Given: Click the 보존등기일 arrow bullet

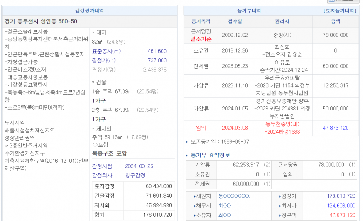Looking at the screenshot, I should point(186,142).
